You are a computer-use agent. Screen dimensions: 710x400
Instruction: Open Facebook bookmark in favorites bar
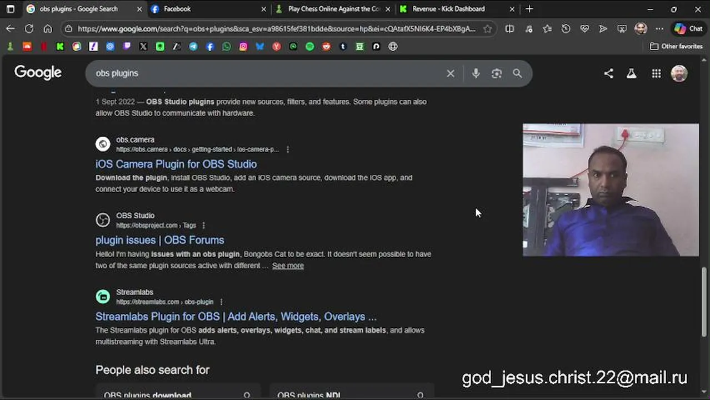(210, 47)
